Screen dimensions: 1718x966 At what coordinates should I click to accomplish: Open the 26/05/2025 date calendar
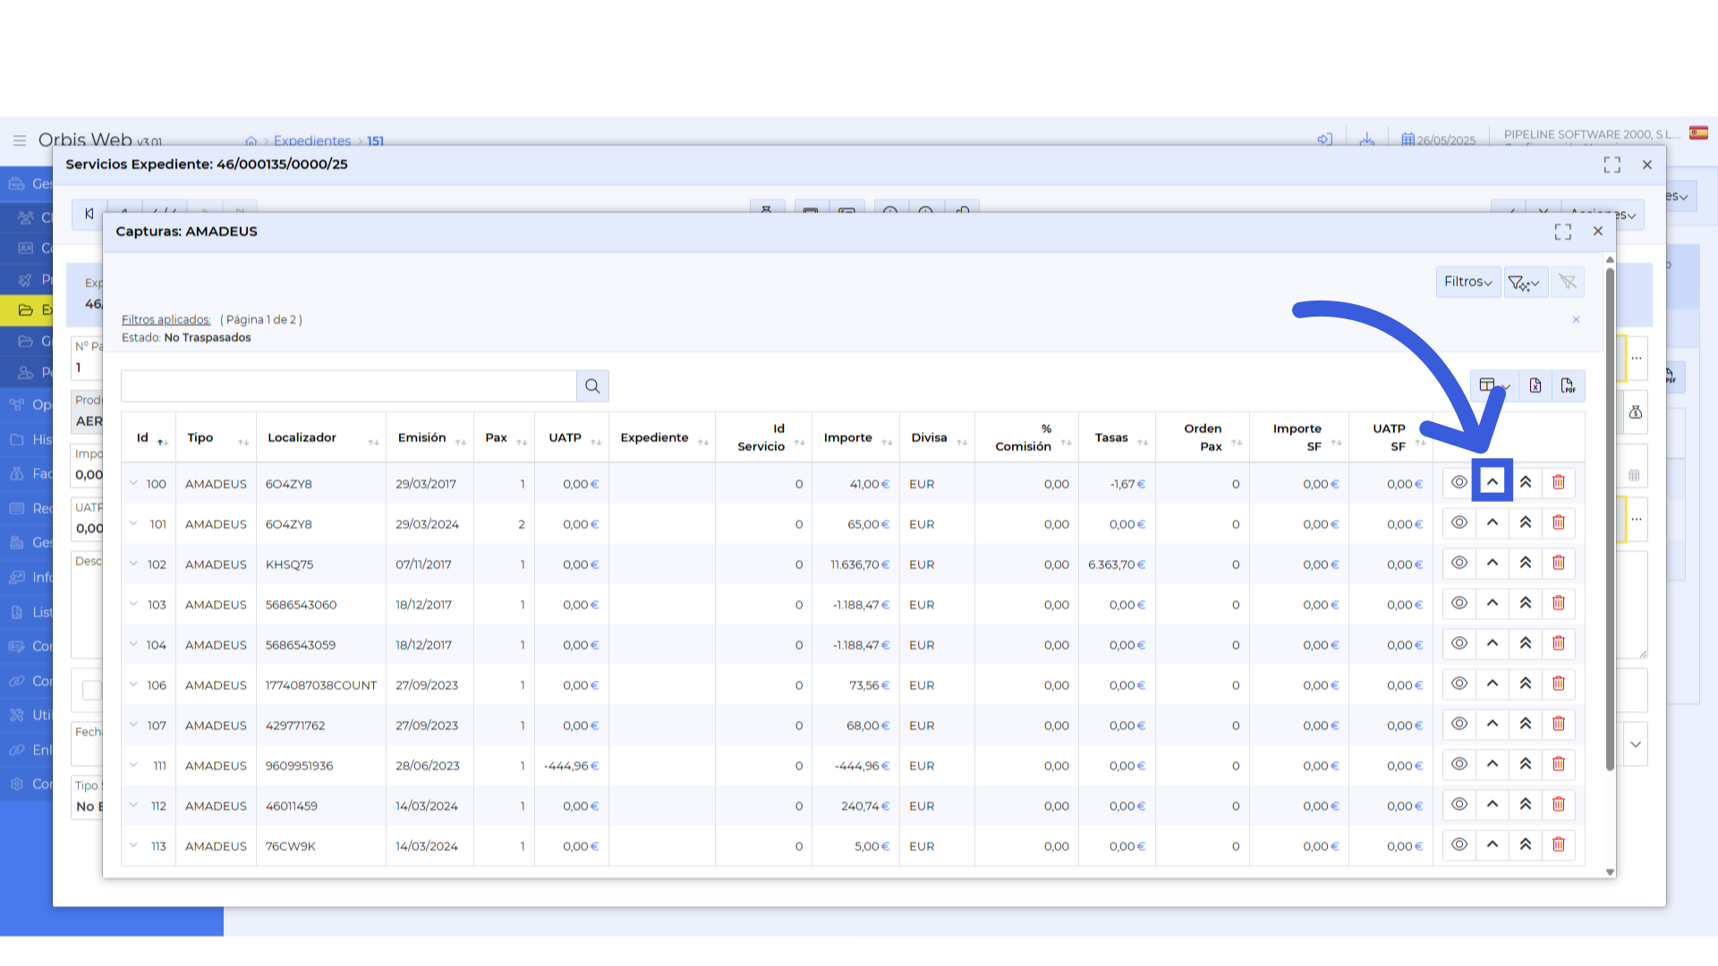(x=1439, y=140)
